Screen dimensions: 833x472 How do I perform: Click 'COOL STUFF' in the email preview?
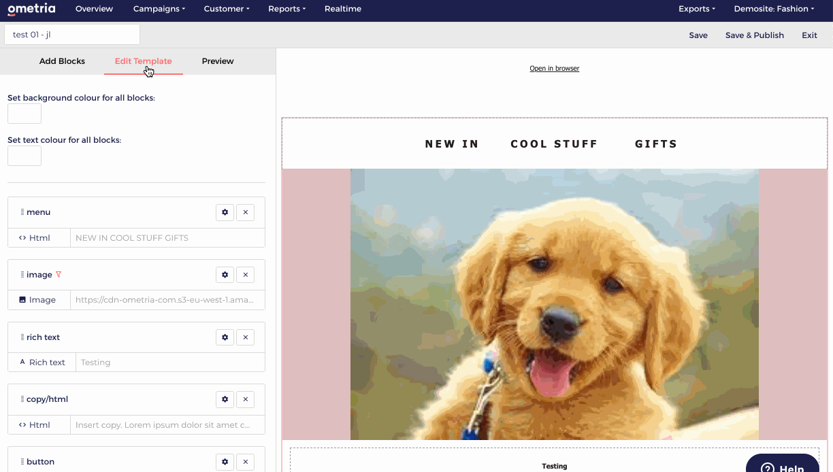554,144
